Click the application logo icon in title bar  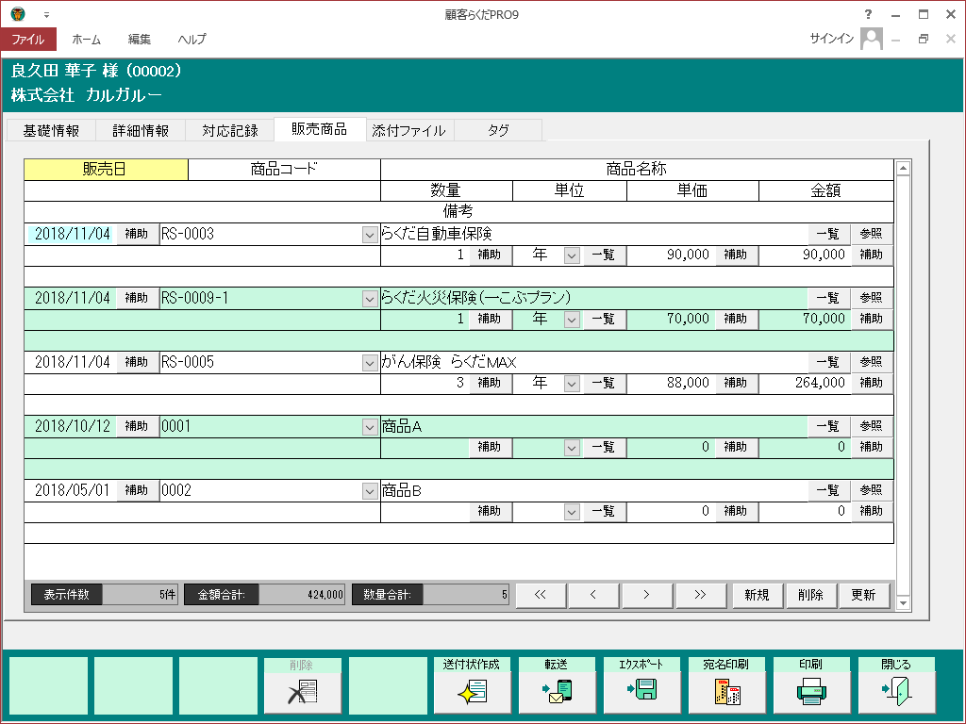click(x=18, y=13)
